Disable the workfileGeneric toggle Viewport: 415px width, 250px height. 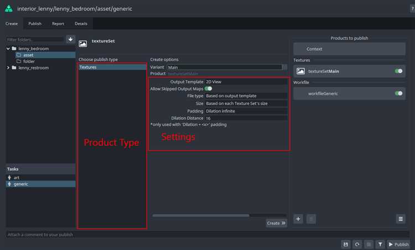[398, 93]
